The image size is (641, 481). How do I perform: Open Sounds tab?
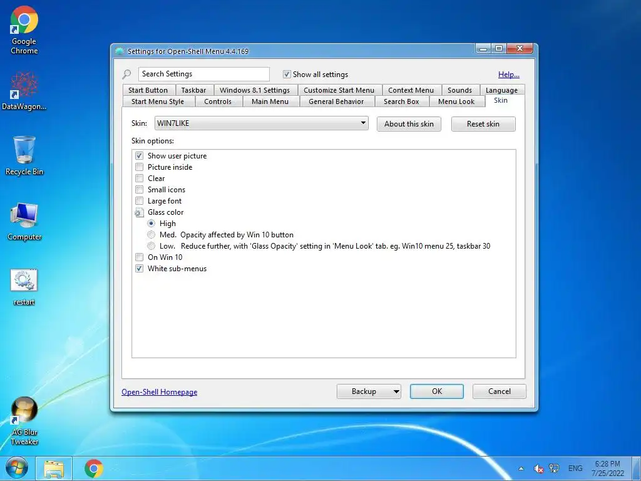tap(459, 90)
